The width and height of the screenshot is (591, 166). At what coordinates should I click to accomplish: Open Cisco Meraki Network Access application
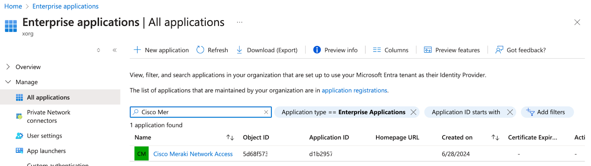193,154
